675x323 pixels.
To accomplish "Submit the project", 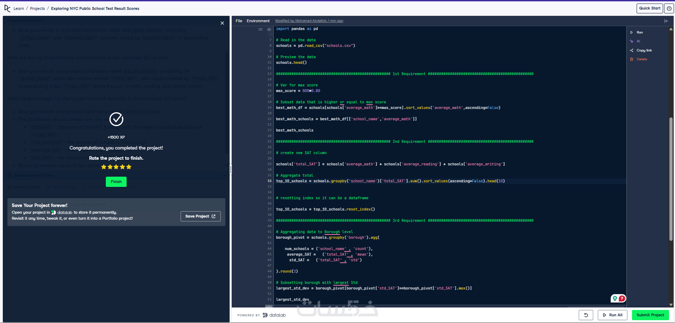I will (650, 315).
